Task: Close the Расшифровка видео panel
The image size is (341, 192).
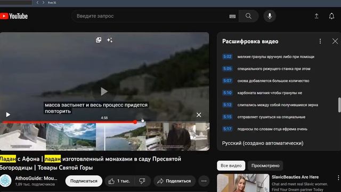Action: 335,42
